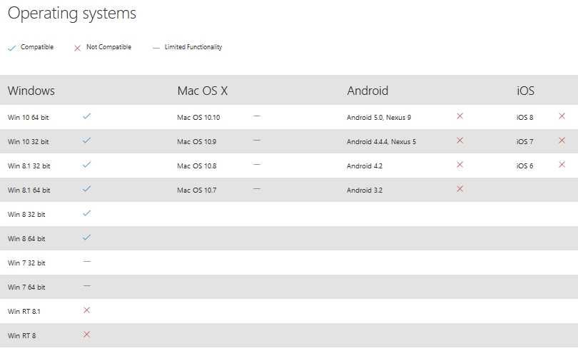Click the green Compatible legend checkmark
Screen dimensions: 578x356
point(11,48)
